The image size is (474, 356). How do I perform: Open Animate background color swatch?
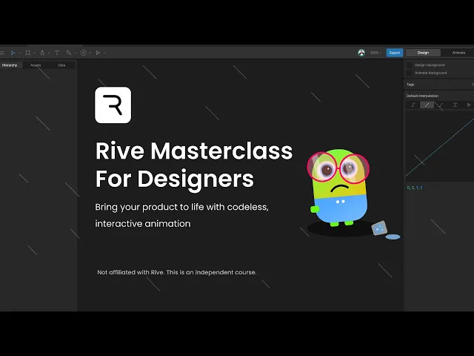(410, 73)
